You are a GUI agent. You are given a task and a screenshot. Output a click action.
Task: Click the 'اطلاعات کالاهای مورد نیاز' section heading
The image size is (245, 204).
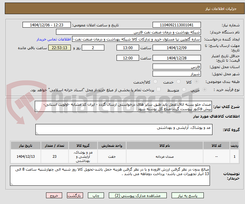pyautogui.click(x=216, y=116)
